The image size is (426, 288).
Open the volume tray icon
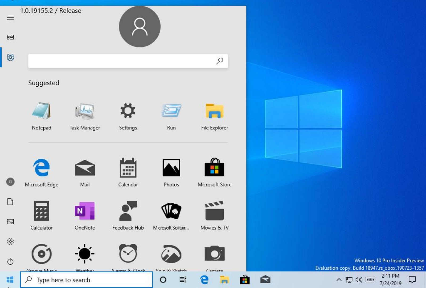(x=359, y=279)
